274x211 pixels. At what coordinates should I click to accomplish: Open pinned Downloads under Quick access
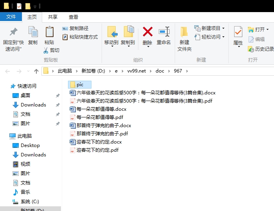coord(29,105)
